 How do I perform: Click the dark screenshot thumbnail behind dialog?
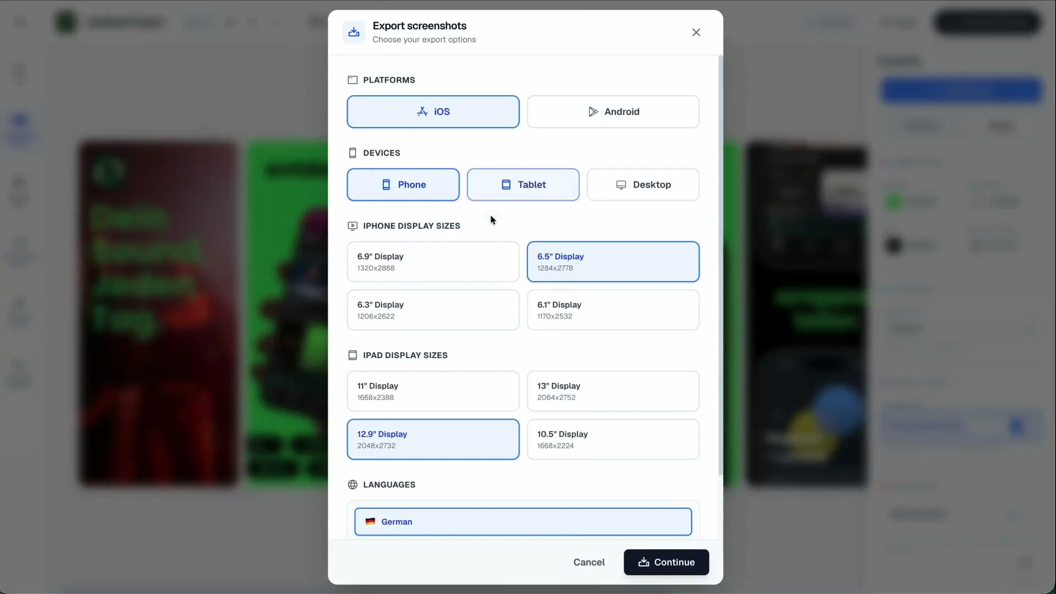(x=806, y=314)
